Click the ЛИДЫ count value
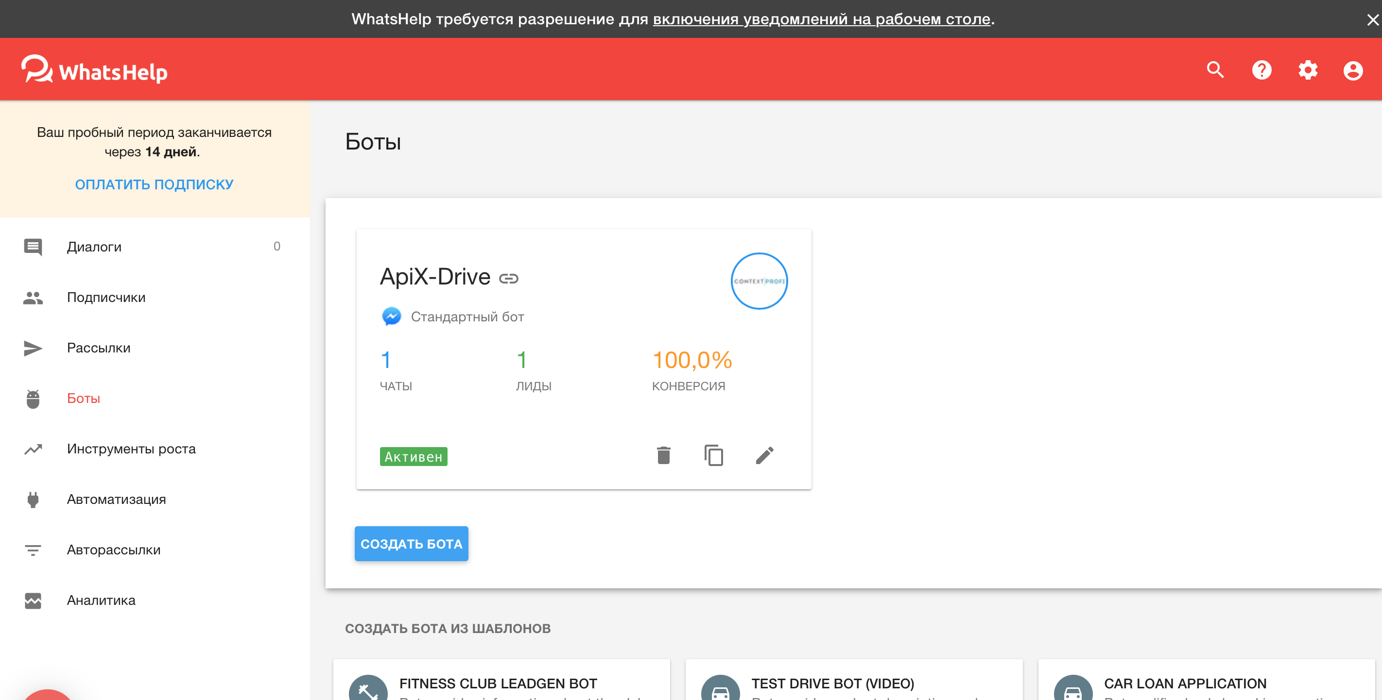This screenshot has width=1382, height=700. (521, 360)
